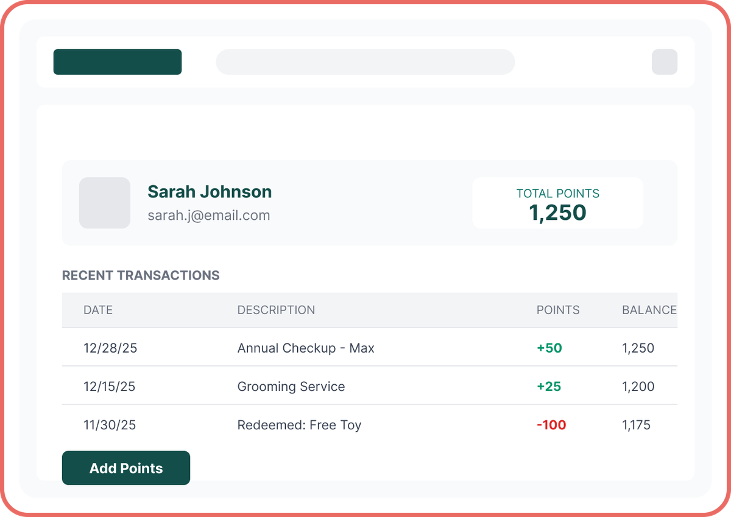Click the sarah.j@email.com email address
The width and height of the screenshot is (731, 517).
pyautogui.click(x=209, y=215)
